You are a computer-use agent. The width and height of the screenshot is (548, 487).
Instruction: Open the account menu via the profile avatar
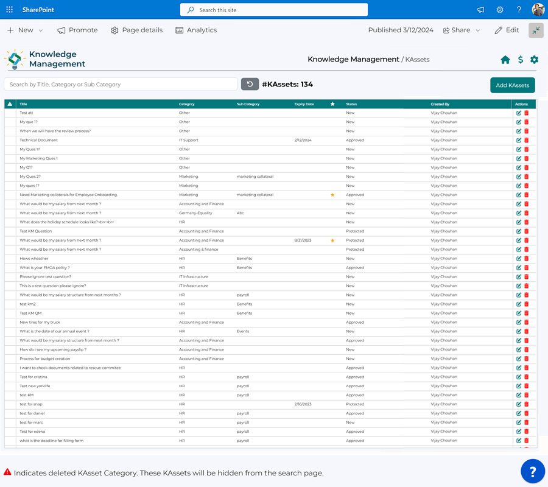coord(538,10)
